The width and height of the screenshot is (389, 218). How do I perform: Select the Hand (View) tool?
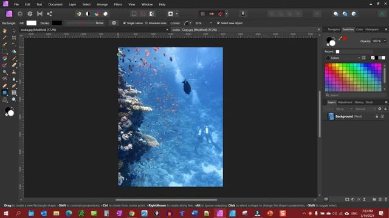[x=5, y=31]
